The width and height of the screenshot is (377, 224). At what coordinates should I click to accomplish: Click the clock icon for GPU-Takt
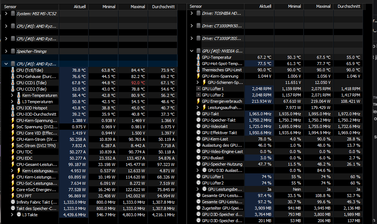pos(198,113)
